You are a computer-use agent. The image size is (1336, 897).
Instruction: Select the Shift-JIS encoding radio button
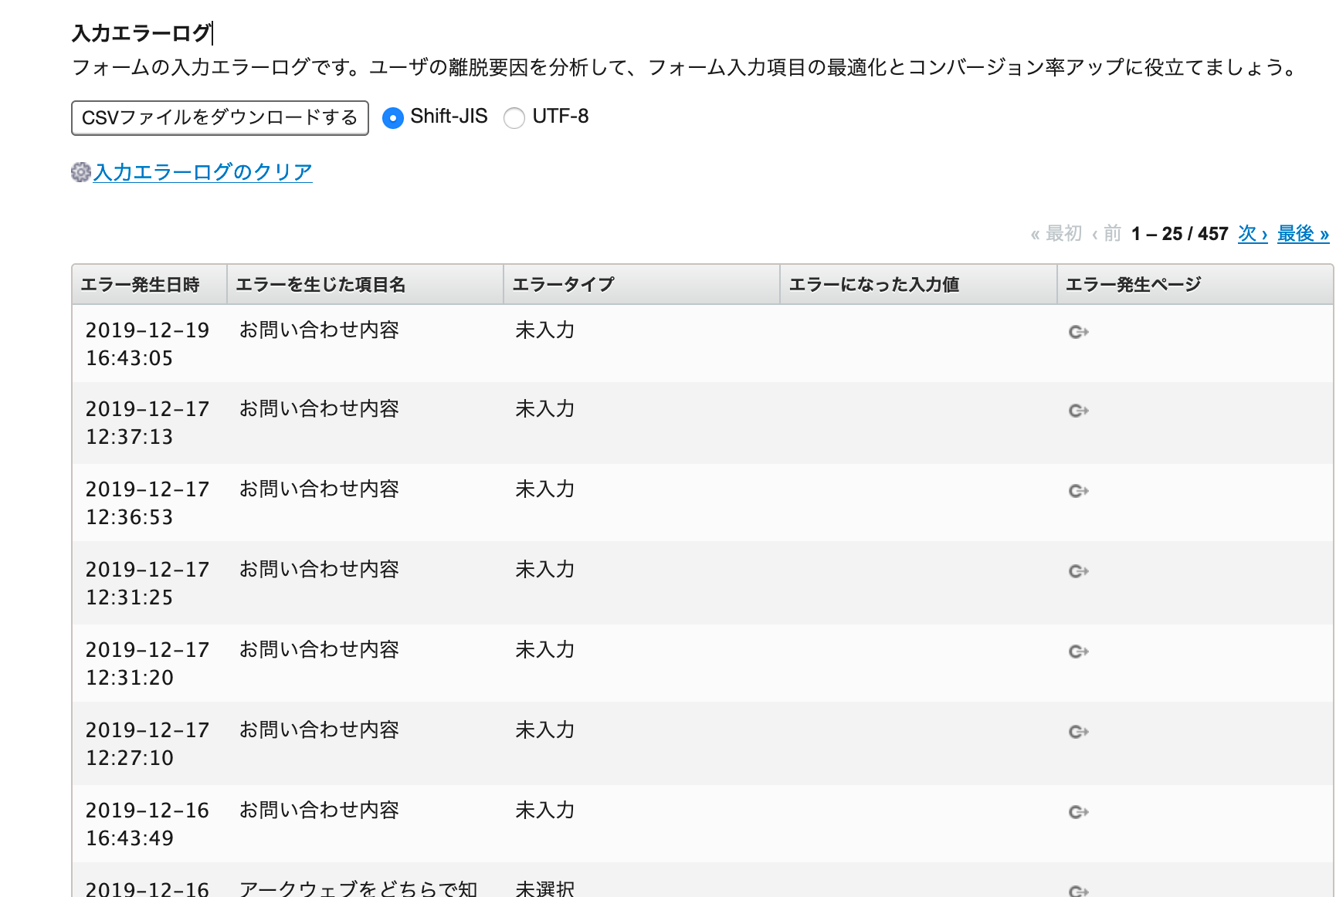393,118
